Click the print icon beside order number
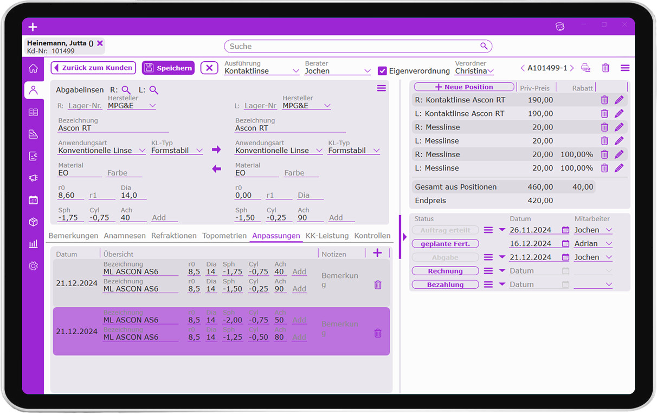The image size is (657, 414). [x=585, y=68]
